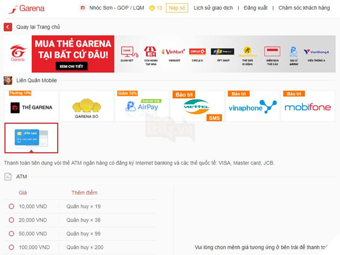Click the Garena logo in header
The image size is (340, 255).
(x=26, y=9)
